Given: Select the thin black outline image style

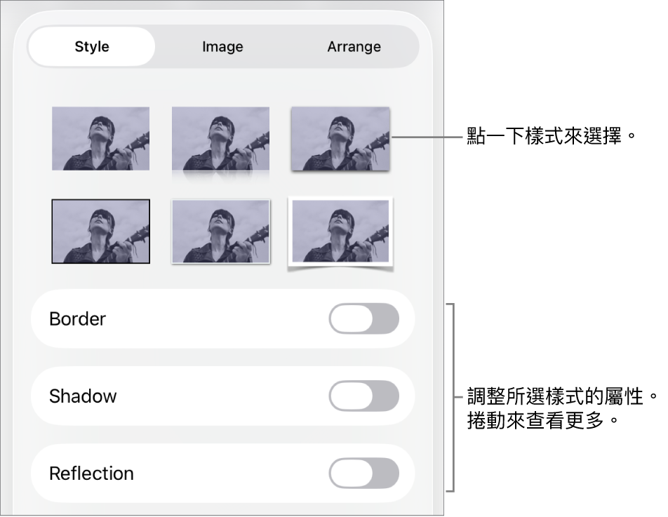Looking at the screenshot, I should (100, 231).
